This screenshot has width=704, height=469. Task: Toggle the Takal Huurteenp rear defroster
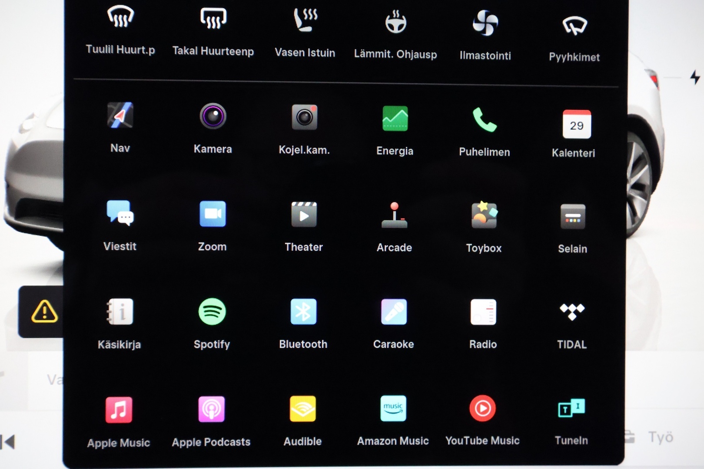coord(213,18)
